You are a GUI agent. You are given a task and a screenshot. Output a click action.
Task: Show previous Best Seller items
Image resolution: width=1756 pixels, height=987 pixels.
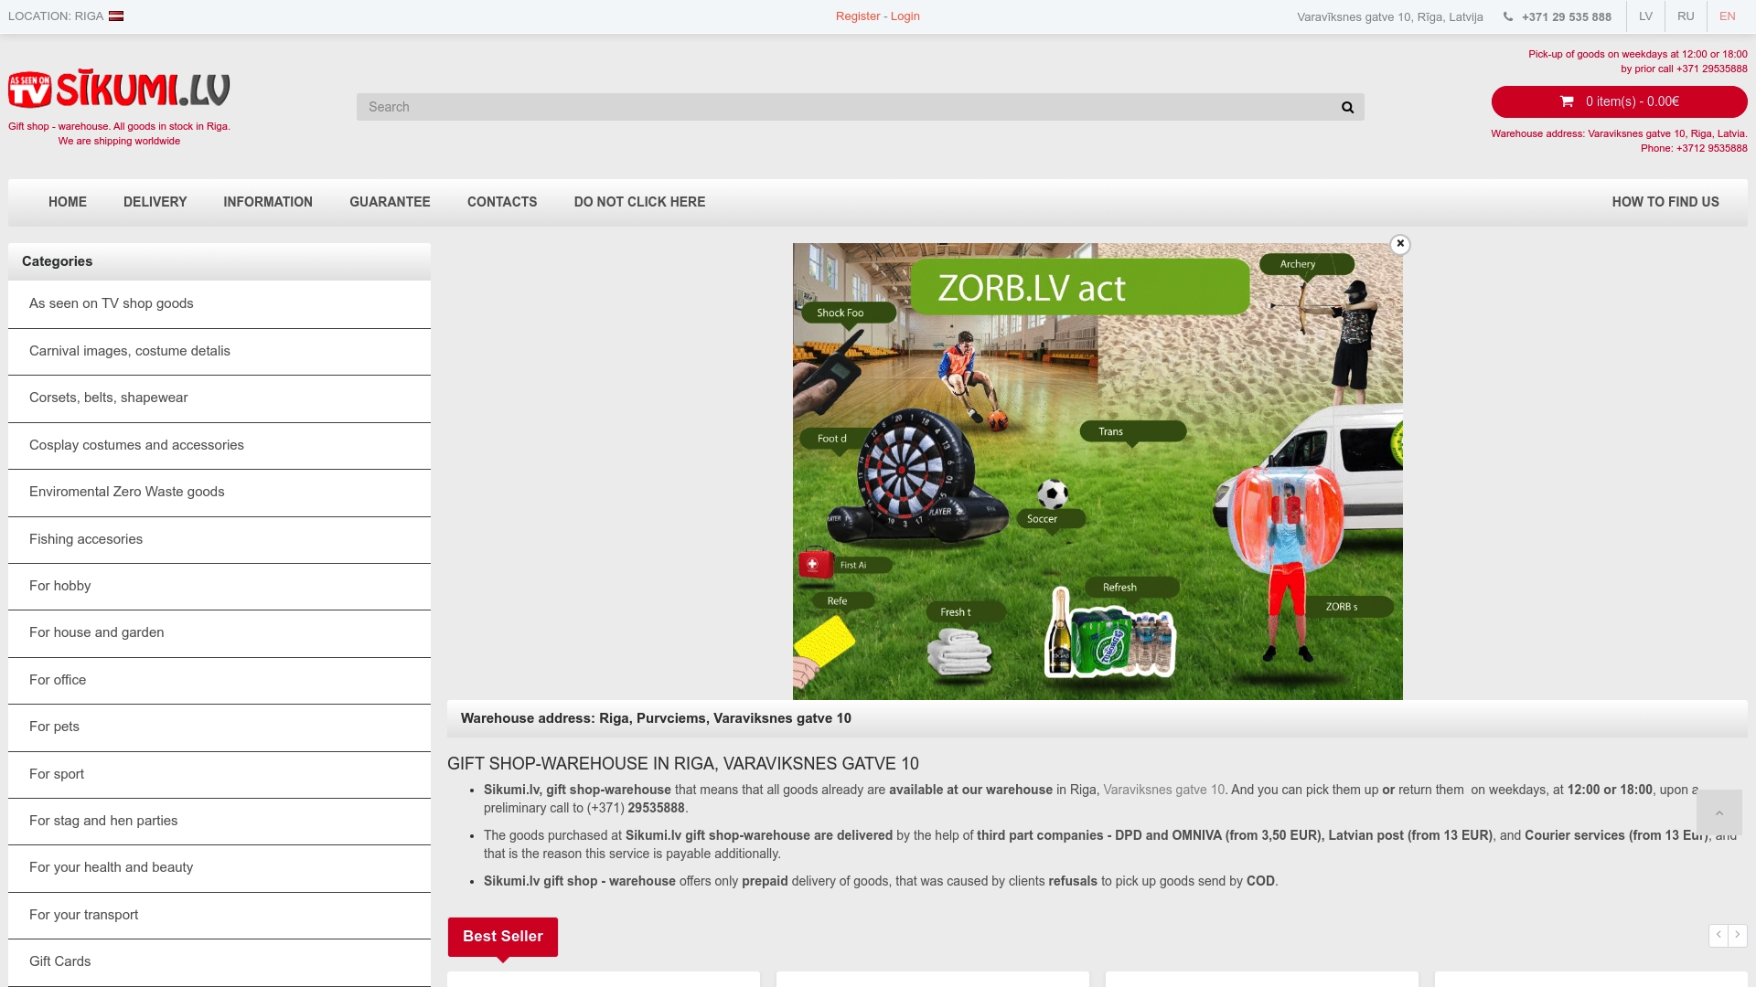pyautogui.click(x=1719, y=935)
